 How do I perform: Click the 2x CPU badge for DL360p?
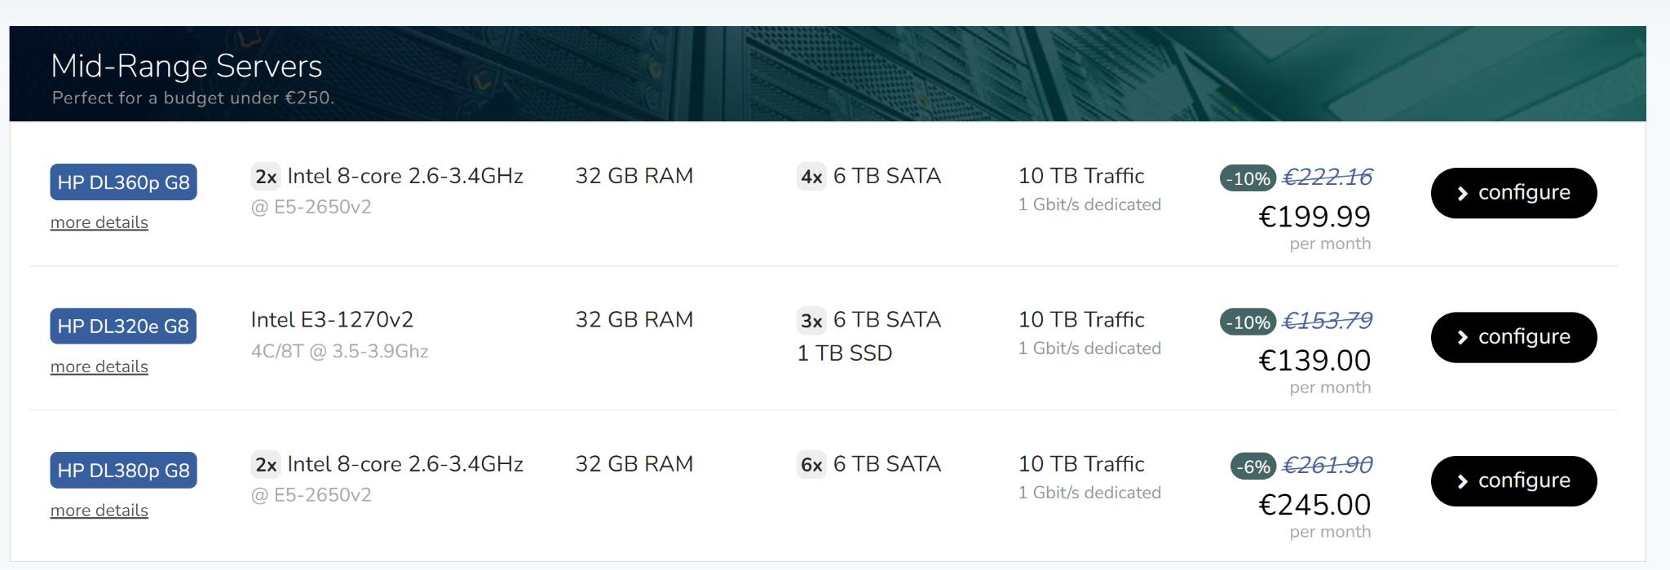tap(266, 177)
